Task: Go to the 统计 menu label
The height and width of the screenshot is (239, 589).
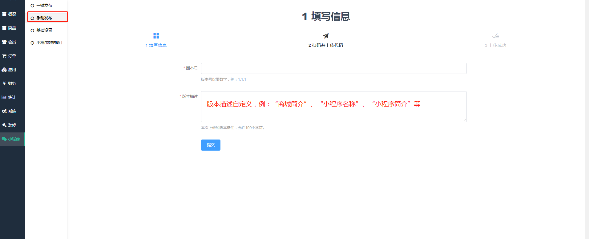Action: [x=12, y=97]
